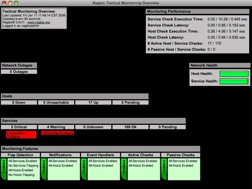Show the 17 Up hosts
The image size is (252, 189).
93,102
